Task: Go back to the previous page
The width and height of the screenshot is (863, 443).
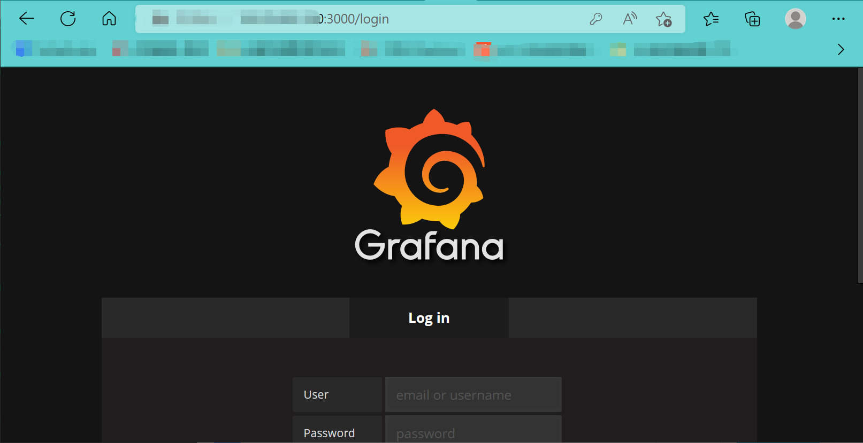Action: 26,19
